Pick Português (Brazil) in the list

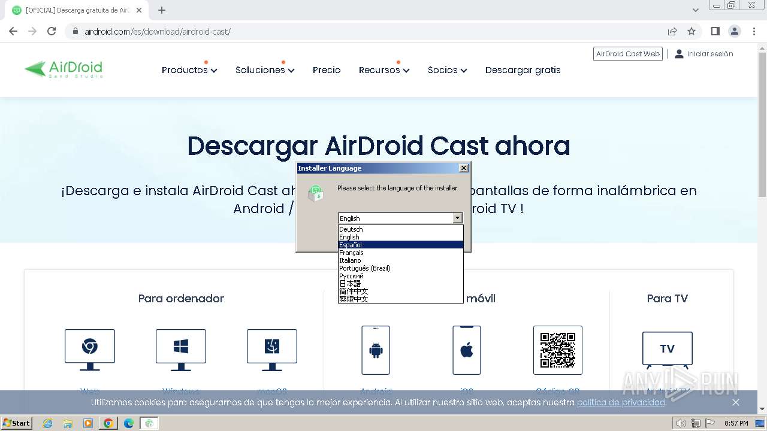(x=401, y=268)
